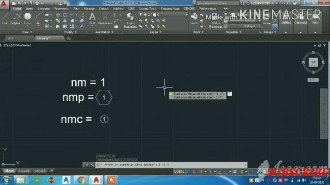Click the ViewCube top face
330x185 pixels.
point(313,62)
